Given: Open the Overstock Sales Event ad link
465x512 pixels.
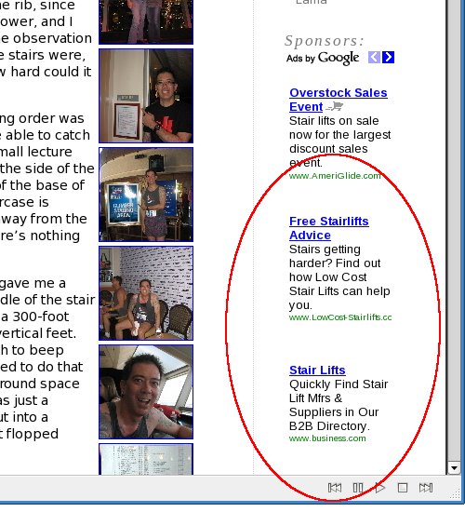Looking at the screenshot, I should (339, 100).
